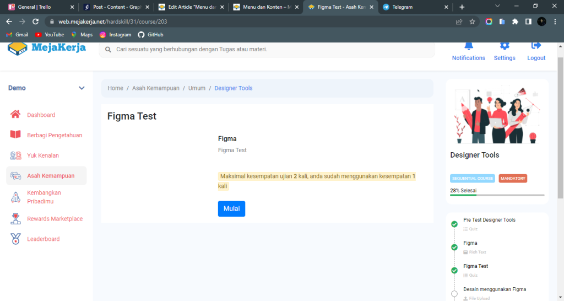The image size is (564, 301).
Task: Switch to the Post - Content tab
Action: coord(116,7)
